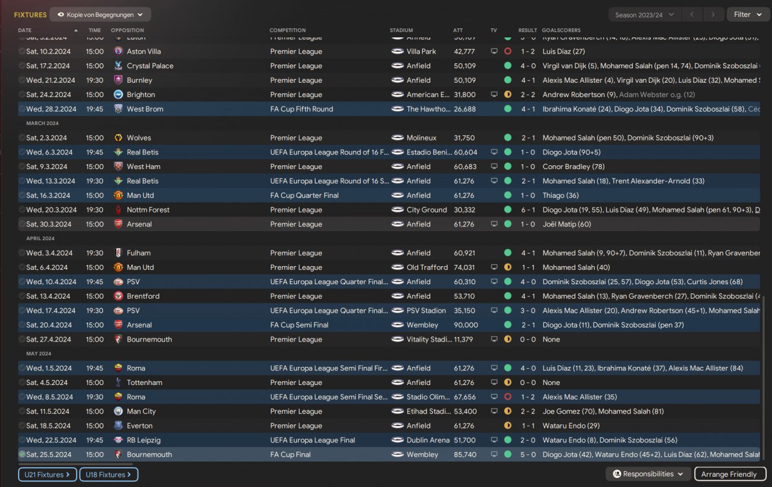
Task: Go to the next season with right arrow
Action: (x=713, y=14)
